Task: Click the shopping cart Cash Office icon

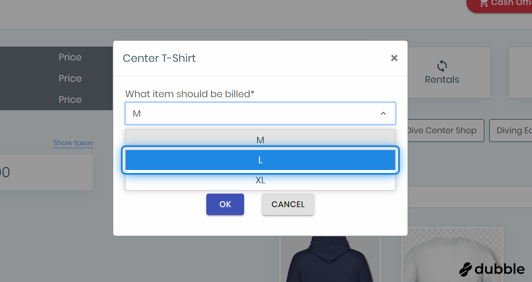Action: [484, 3]
